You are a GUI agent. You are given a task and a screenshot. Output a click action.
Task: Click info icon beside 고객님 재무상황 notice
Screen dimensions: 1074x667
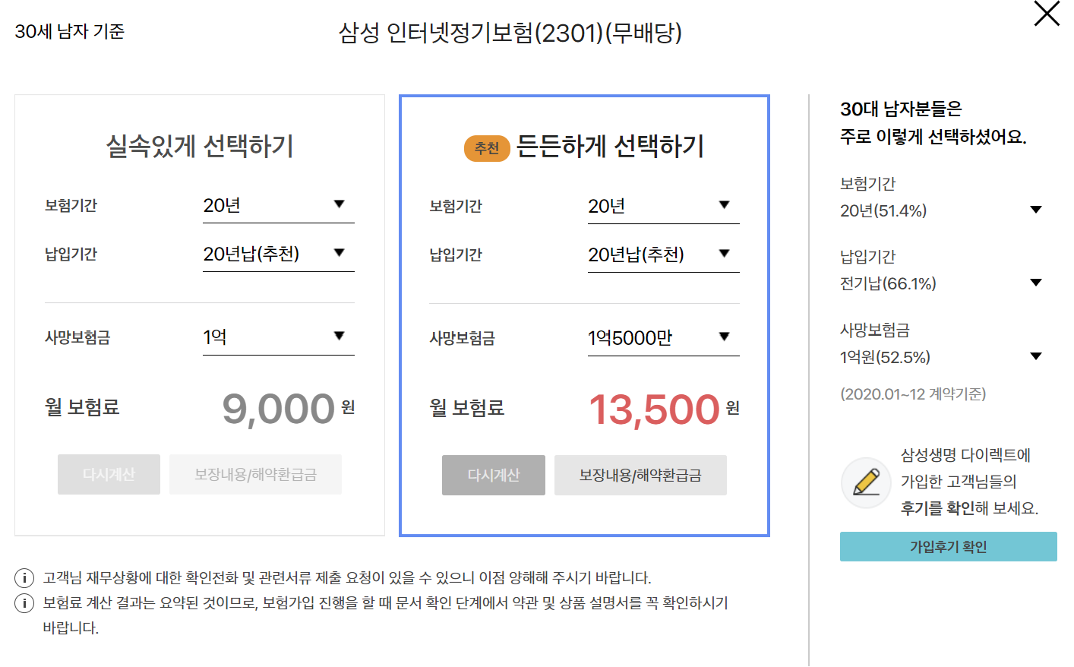(24, 578)
